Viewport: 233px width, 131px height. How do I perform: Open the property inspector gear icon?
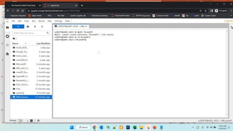(232, 28)
